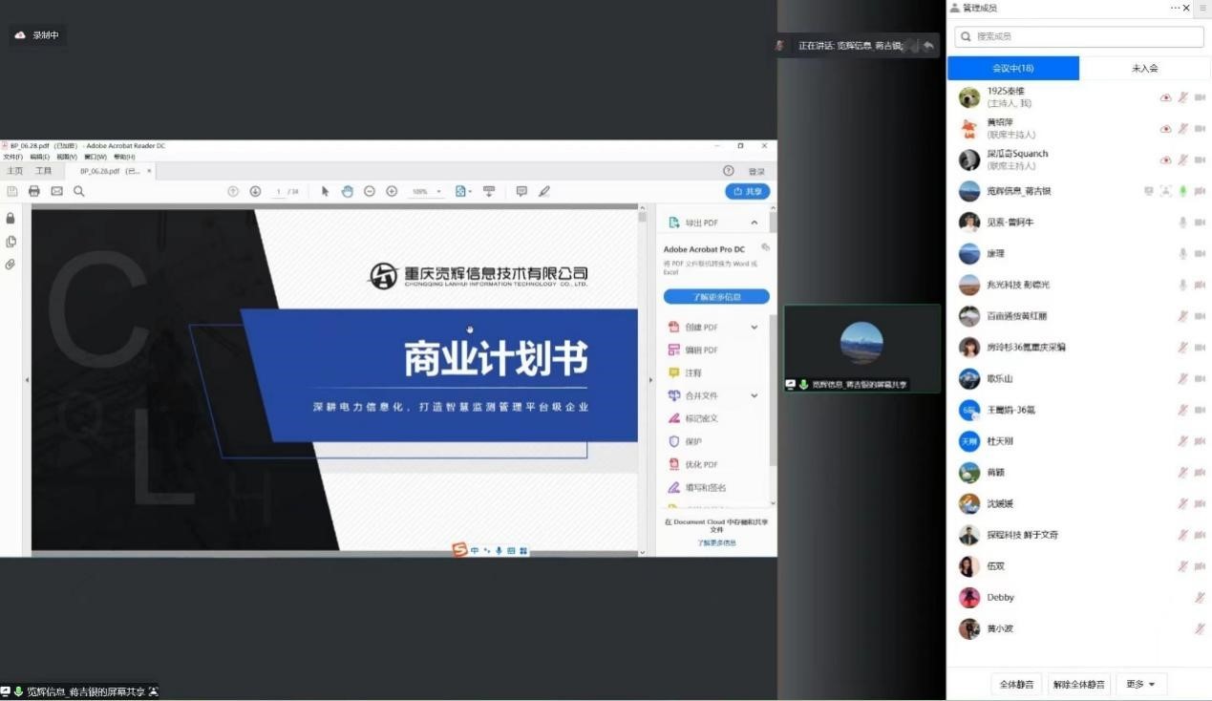The height and width of the screenshot is (701, 1212).
Task: Choose the arrow selection tool
Action: (x=325, y=191)
